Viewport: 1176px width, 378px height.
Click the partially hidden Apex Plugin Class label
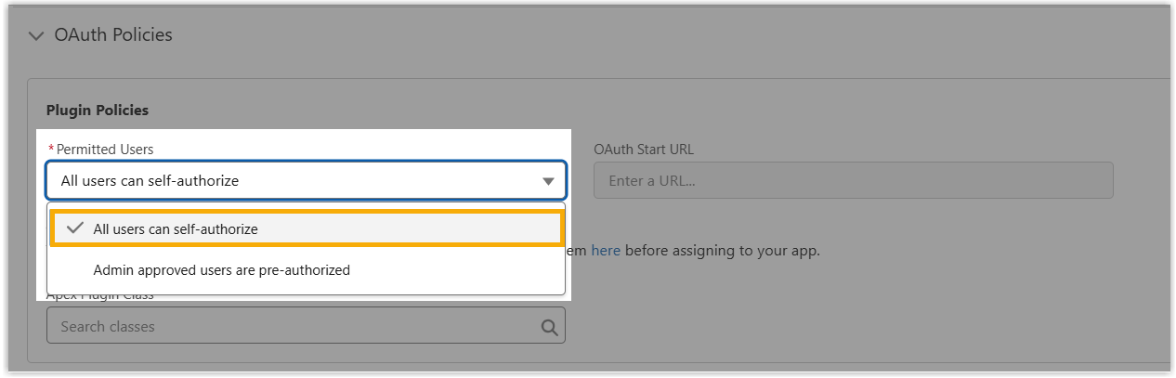click(x=100, y=297)
